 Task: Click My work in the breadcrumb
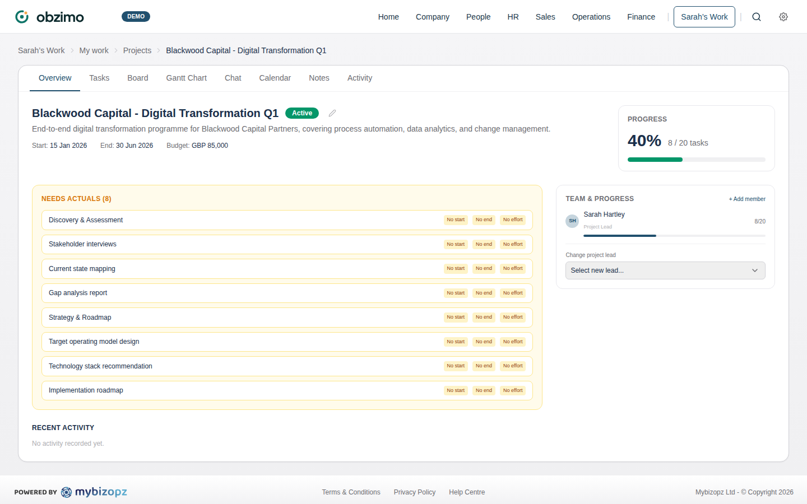point(94,50)
